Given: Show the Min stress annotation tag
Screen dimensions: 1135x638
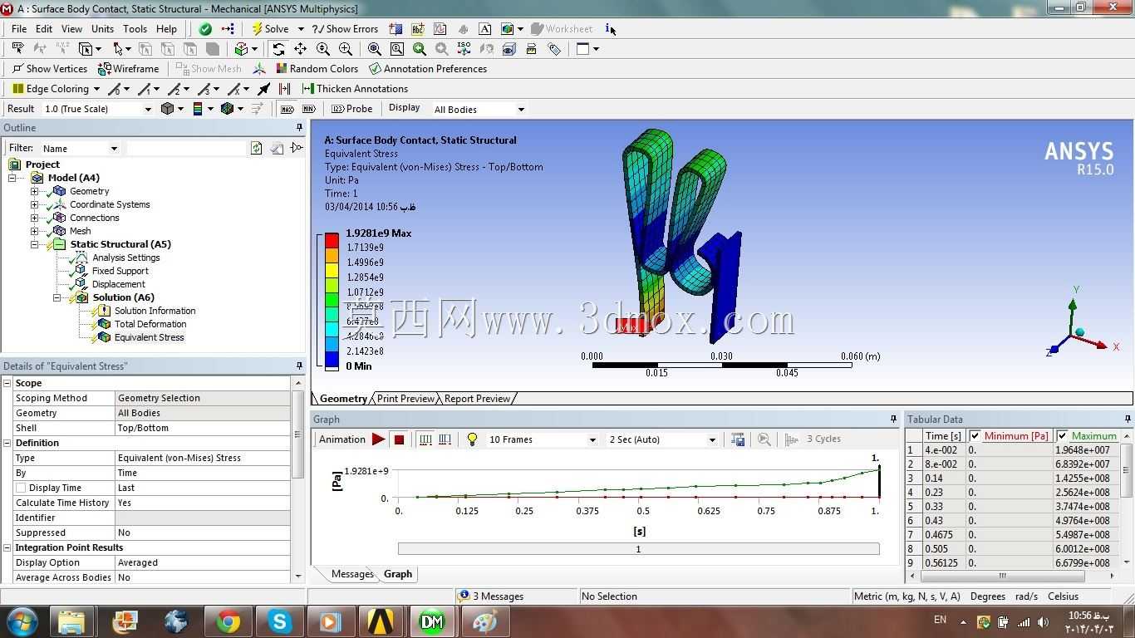Looking at the screenshot, I should [309, 109].
